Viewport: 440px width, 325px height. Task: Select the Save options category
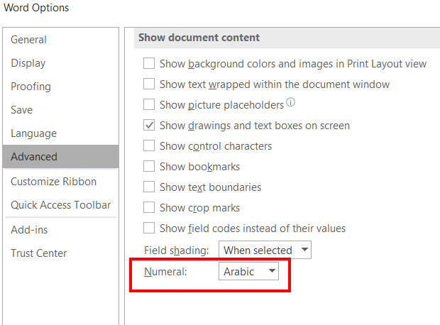(22, 110)
